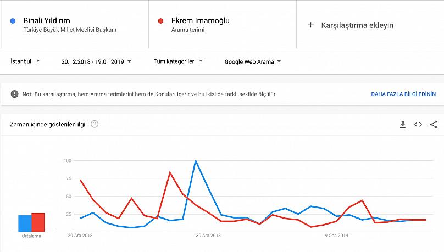Expand the date range 20.12.2018 - 19.01.2019
The image size is (444, 252).
[96, 61]
